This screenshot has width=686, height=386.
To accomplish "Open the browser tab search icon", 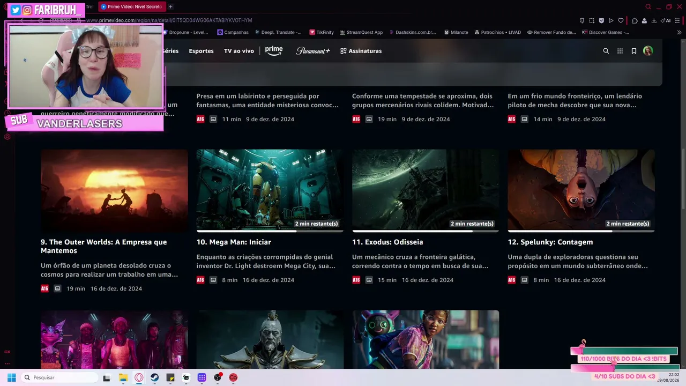I will pos(648,7).
